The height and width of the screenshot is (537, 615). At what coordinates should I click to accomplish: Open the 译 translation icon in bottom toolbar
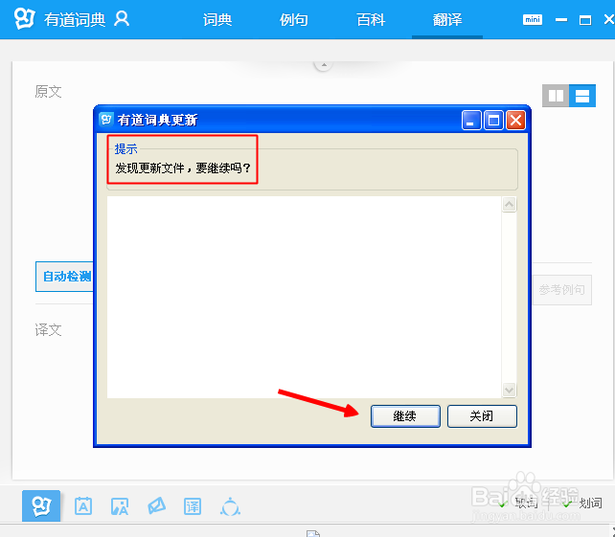tap(193, 506)
